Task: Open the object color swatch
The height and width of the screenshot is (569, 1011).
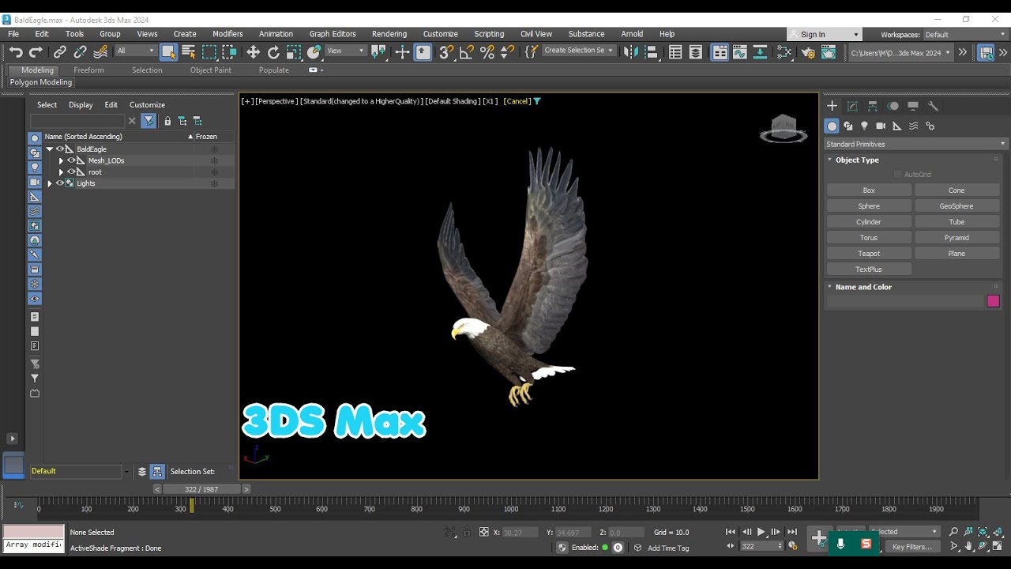Action: (993, 301)
